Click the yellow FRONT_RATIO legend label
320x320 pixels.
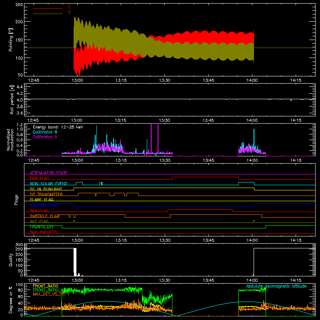45,286
